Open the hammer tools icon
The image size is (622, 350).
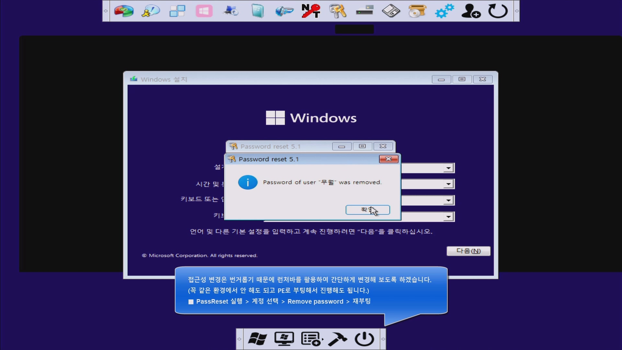click(x=337, y=339)
